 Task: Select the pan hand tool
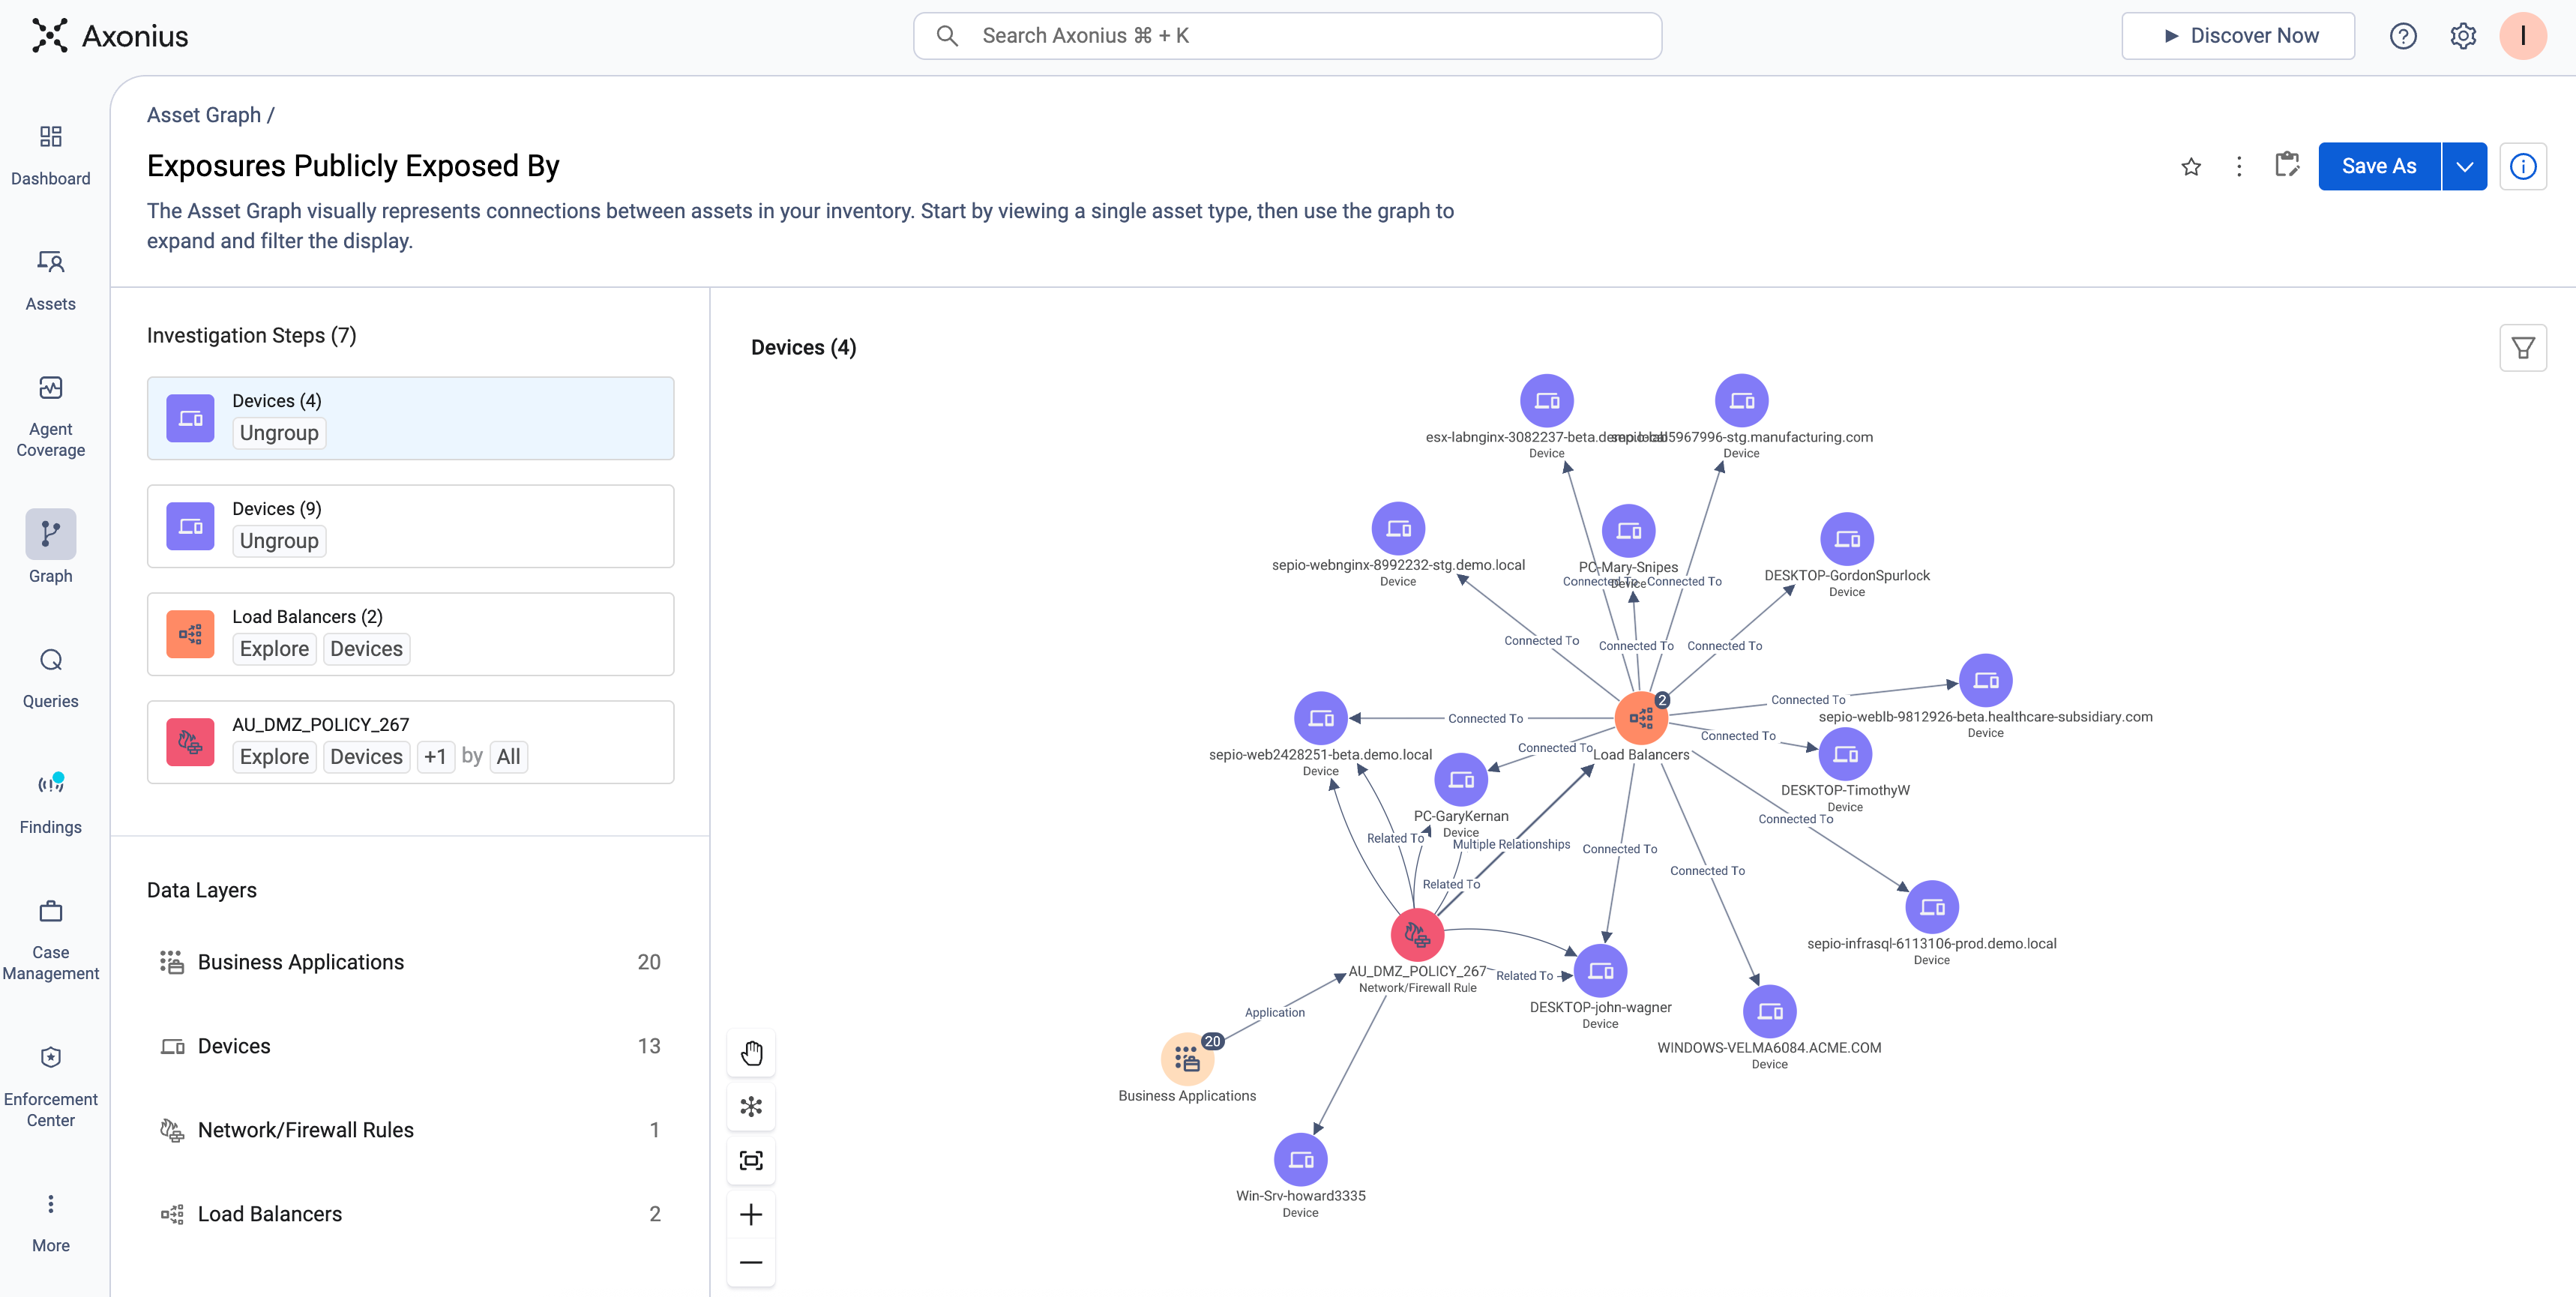pos(751,1053)
